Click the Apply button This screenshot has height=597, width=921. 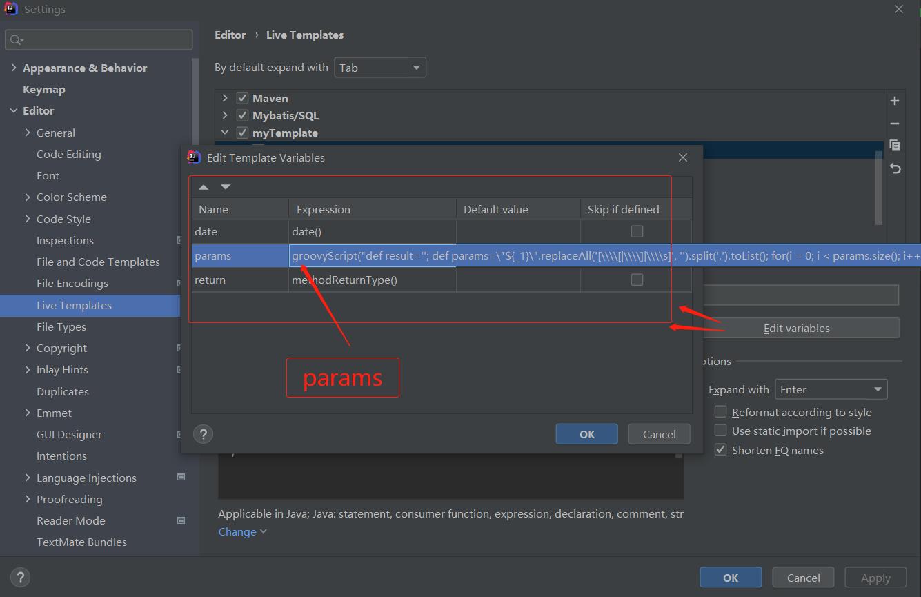[875, 578]
